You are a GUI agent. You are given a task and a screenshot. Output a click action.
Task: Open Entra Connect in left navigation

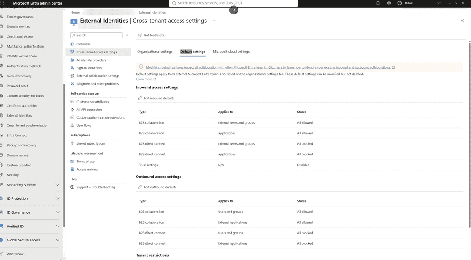pyautogui.click(x=17, y=136)
